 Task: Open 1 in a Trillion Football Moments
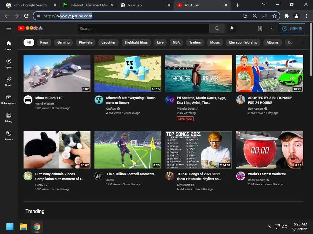click(x=130, y=174)
